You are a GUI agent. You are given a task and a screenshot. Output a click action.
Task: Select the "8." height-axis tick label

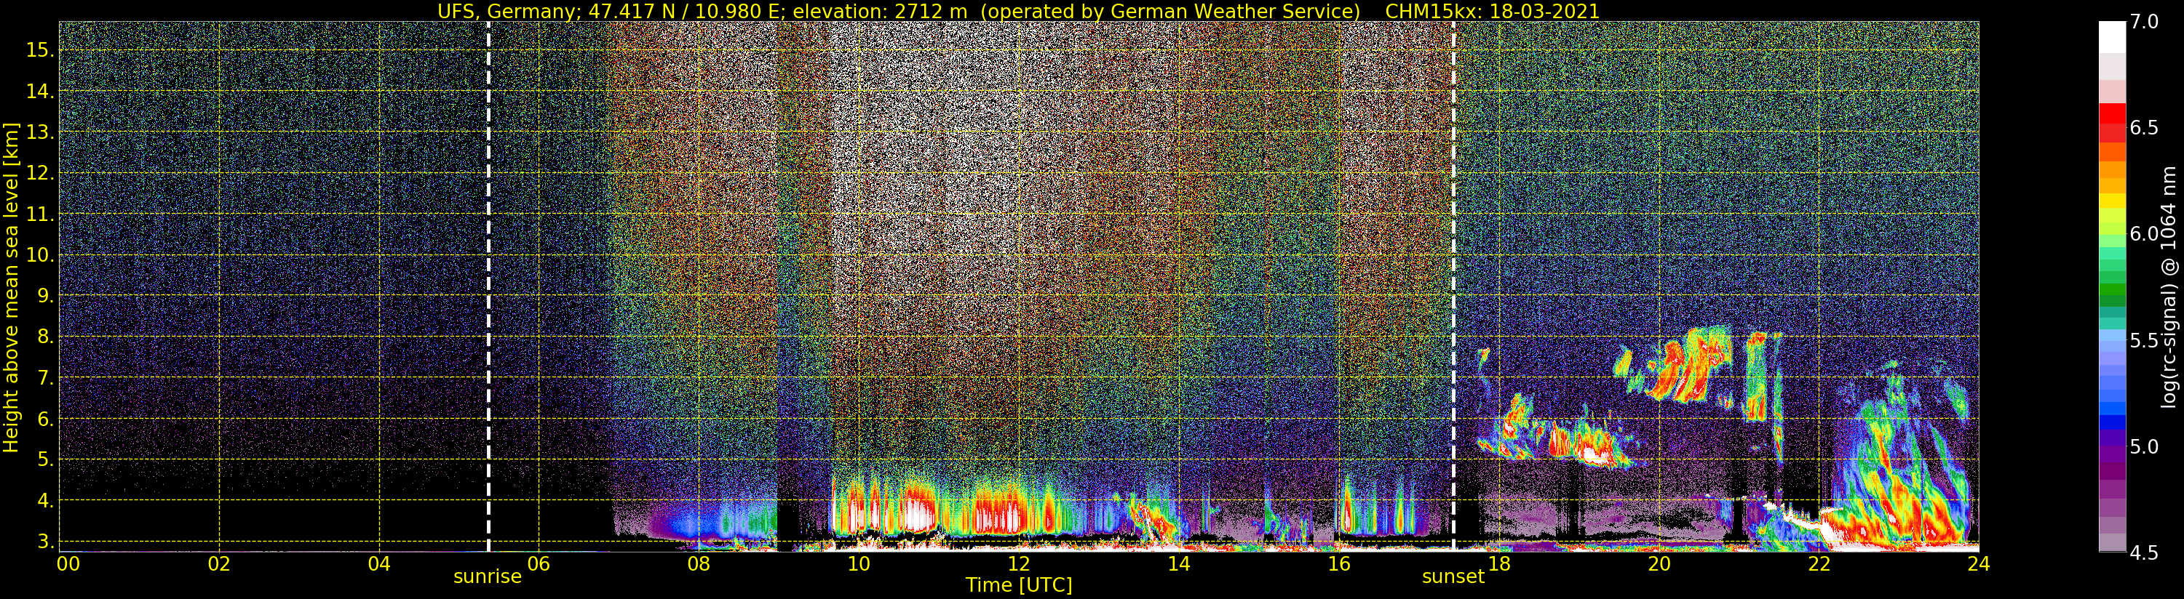(46, 337)
